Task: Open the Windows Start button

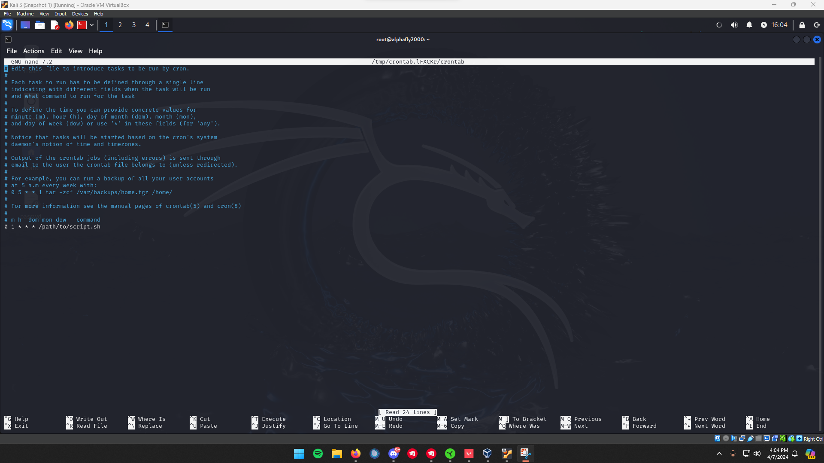Action: (299, 454)
